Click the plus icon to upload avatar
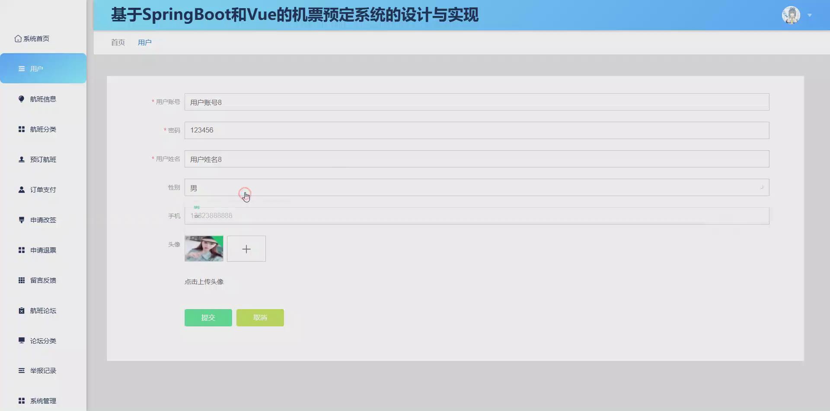Viewport: 830px width, 411px height. (x=246, y=249)
